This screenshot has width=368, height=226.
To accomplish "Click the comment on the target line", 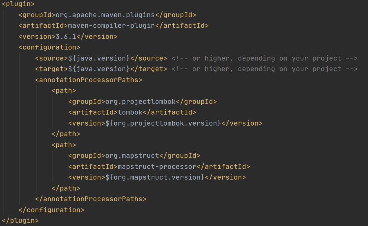I will [x=264, y=69].
